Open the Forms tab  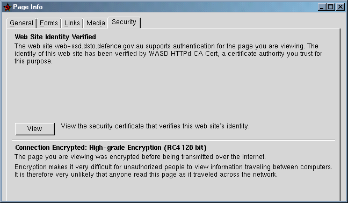(x=49, y=23)
